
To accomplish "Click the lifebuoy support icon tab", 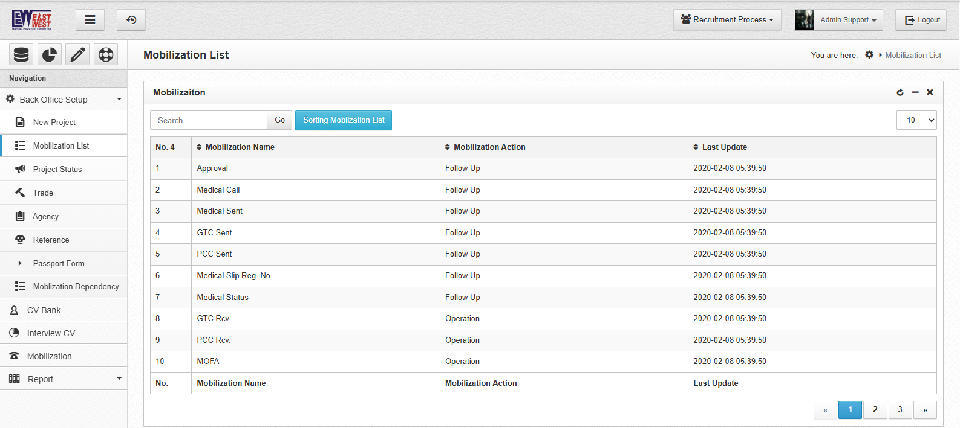I will [106, 55].
